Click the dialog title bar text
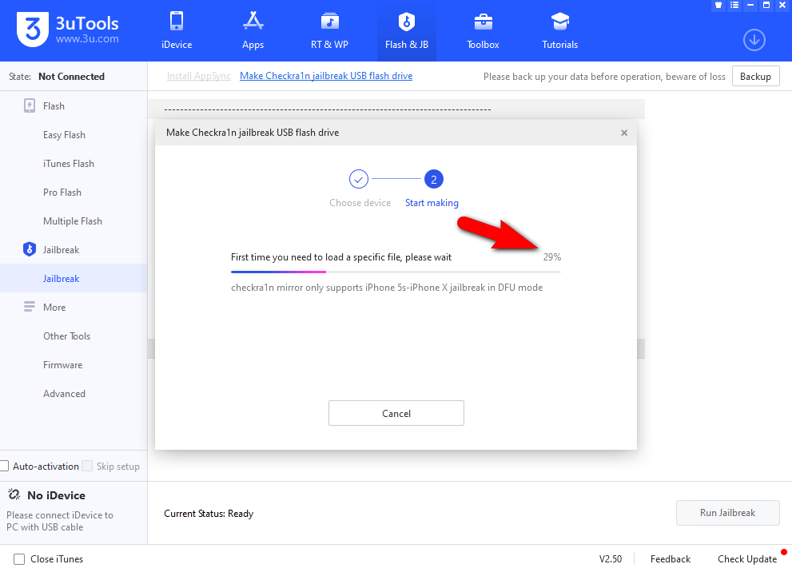This screenshot has height=568, width=792. 253,133
